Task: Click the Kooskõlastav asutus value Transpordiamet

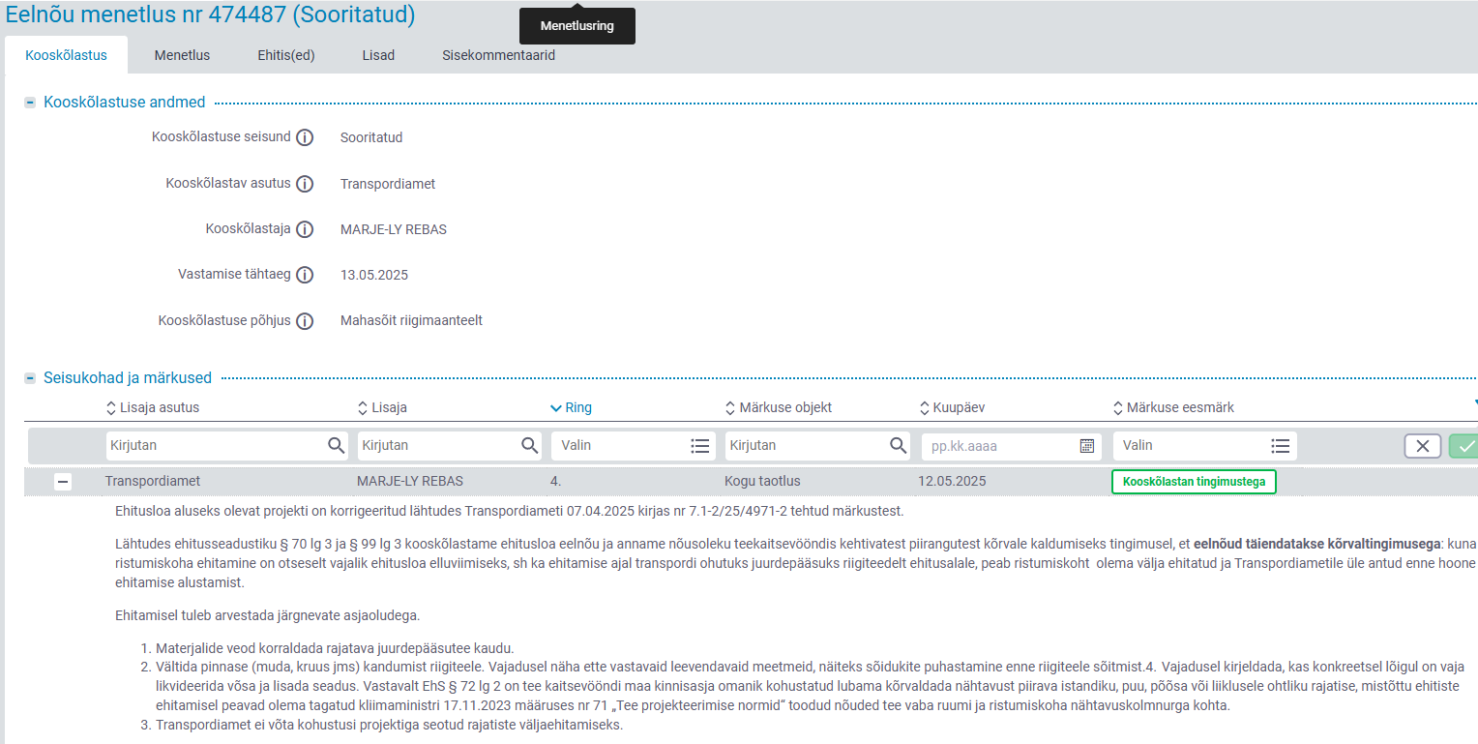Action: [388, 184]
